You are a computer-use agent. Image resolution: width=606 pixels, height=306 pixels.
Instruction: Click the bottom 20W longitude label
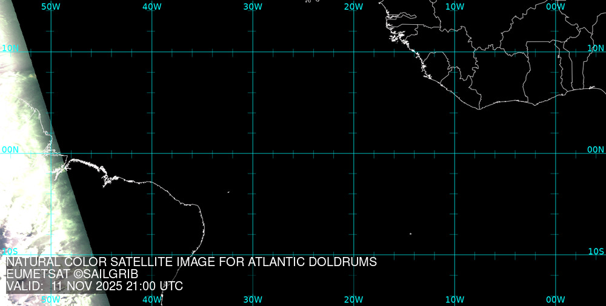tap(353, 299)
